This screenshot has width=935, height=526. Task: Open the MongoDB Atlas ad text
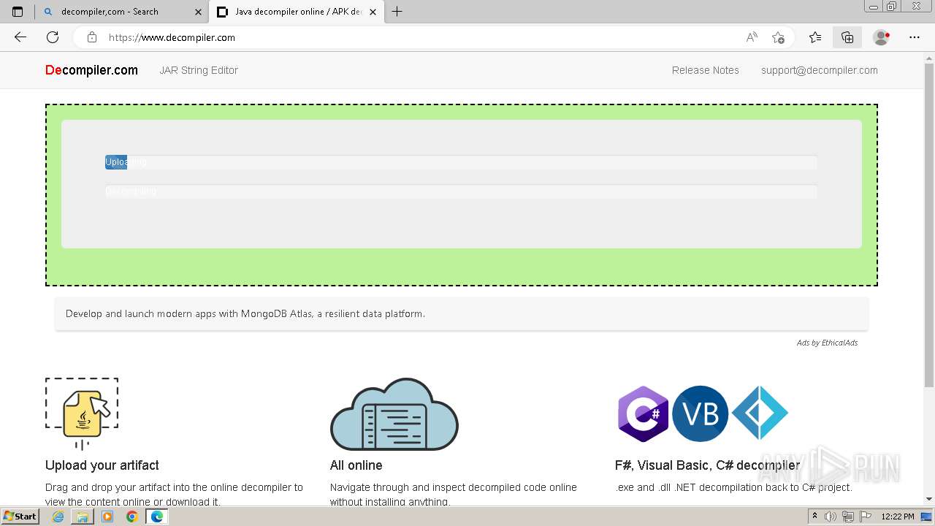coord(245,313)
